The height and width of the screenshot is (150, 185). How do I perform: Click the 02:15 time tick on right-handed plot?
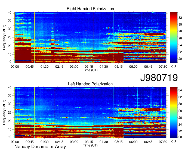coord(59,67)
